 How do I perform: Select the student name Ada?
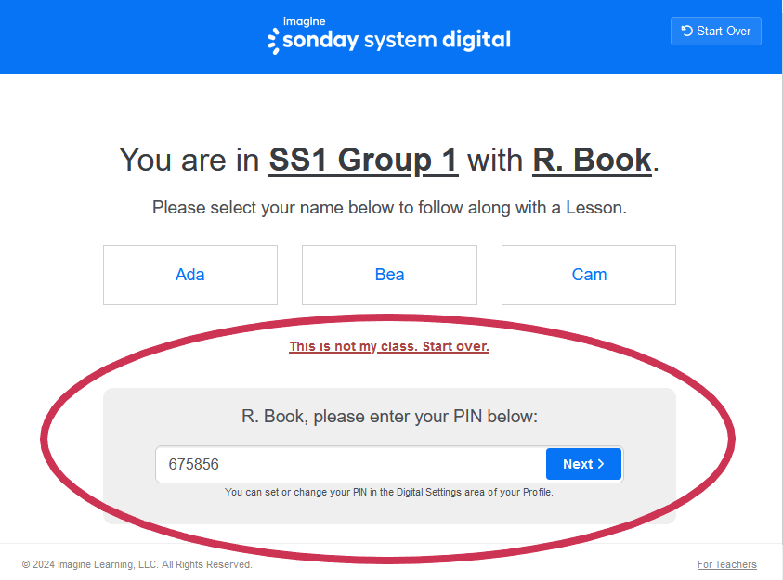[x=190, y=275]
